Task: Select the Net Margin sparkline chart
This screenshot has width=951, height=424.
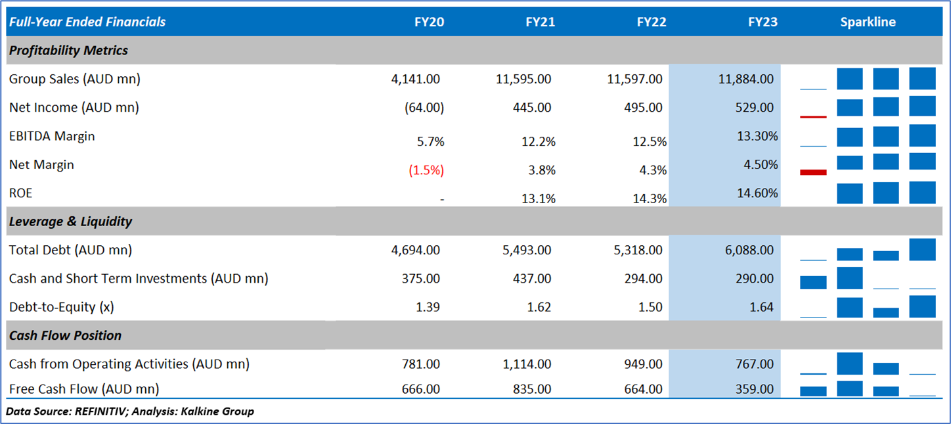Action: (x=868, y=164)
